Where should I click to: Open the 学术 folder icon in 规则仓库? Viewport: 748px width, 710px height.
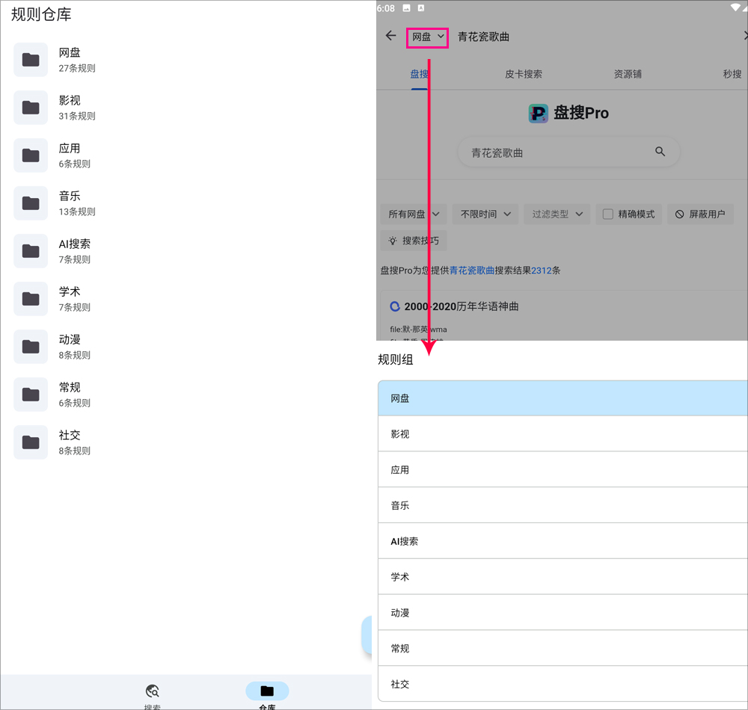coord(31,299)
